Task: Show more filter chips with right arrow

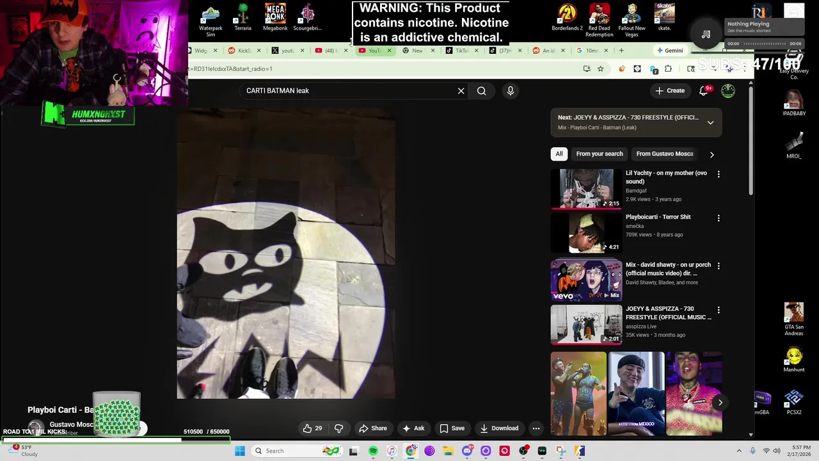Action: (712, 154)
